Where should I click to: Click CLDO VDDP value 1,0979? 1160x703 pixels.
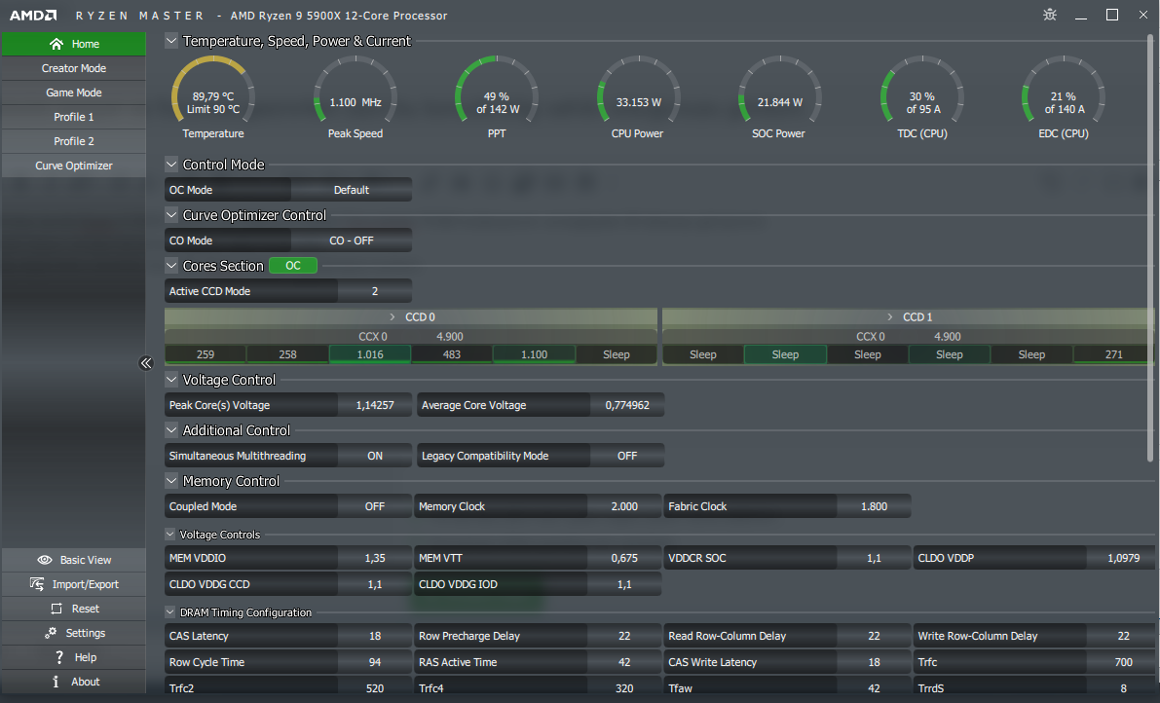1123,558
